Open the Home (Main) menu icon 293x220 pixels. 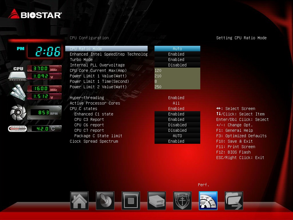pos(79,201)
